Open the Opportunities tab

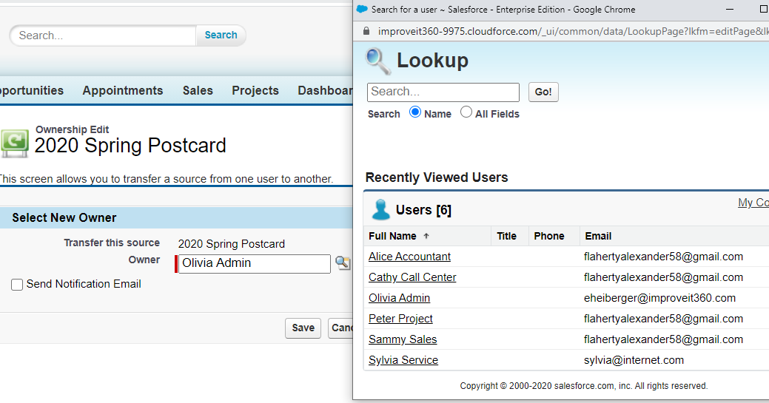[32, 91]
